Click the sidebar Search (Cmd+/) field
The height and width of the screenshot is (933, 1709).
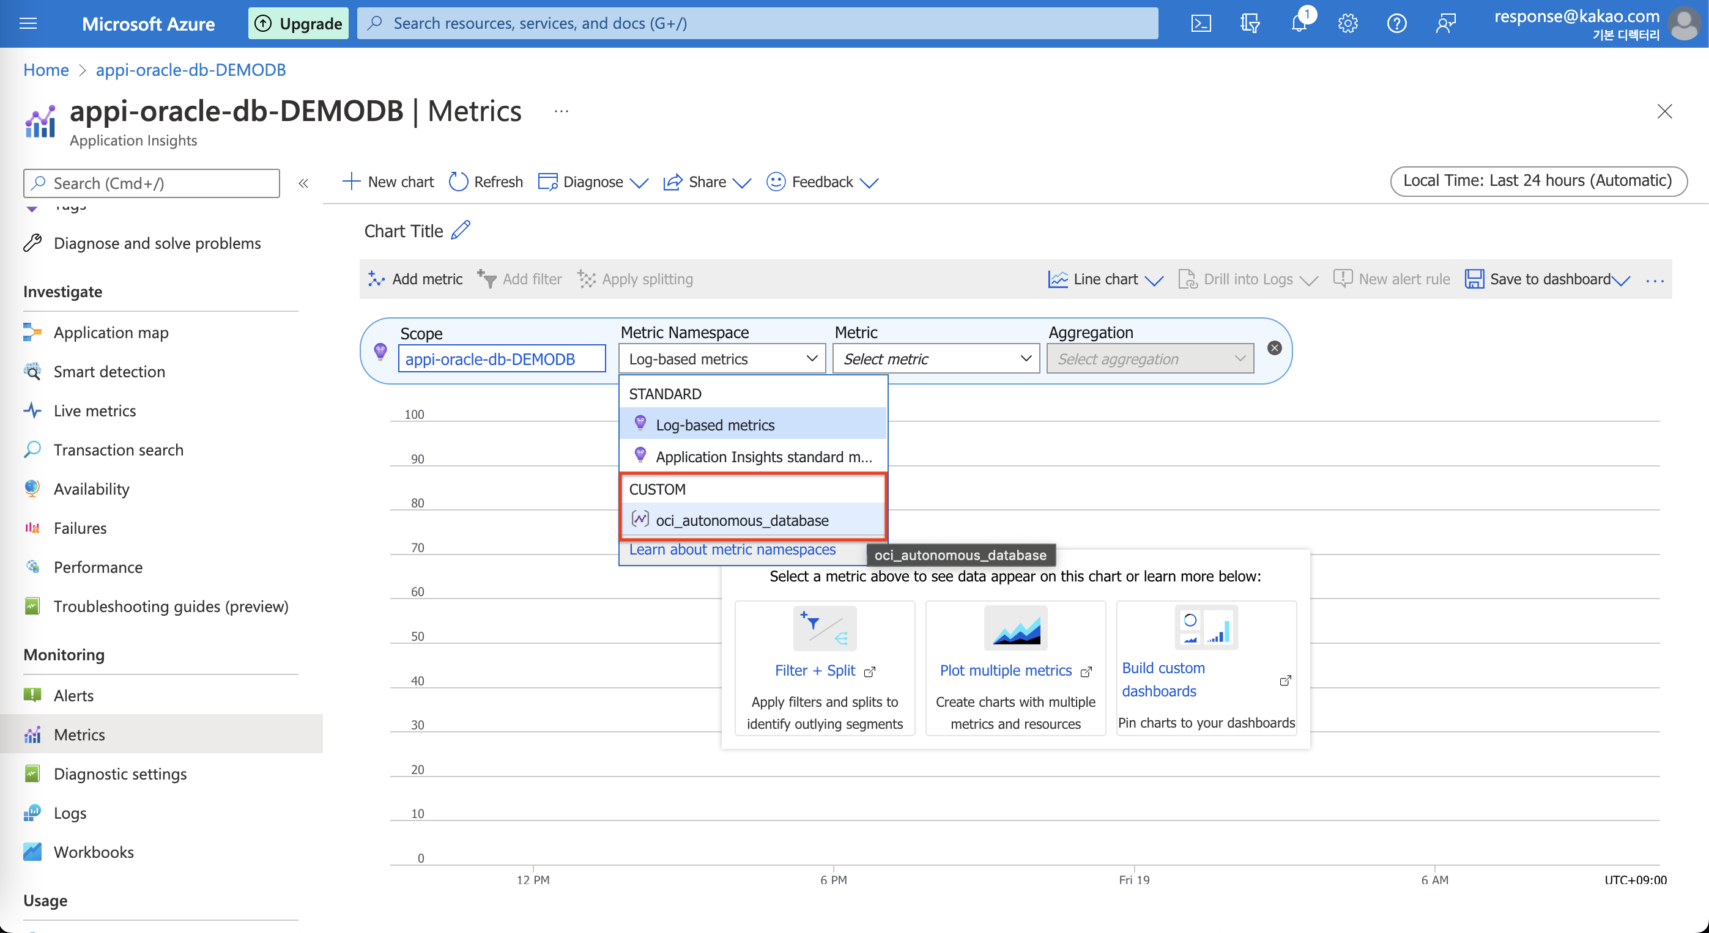tap(151, 183)
